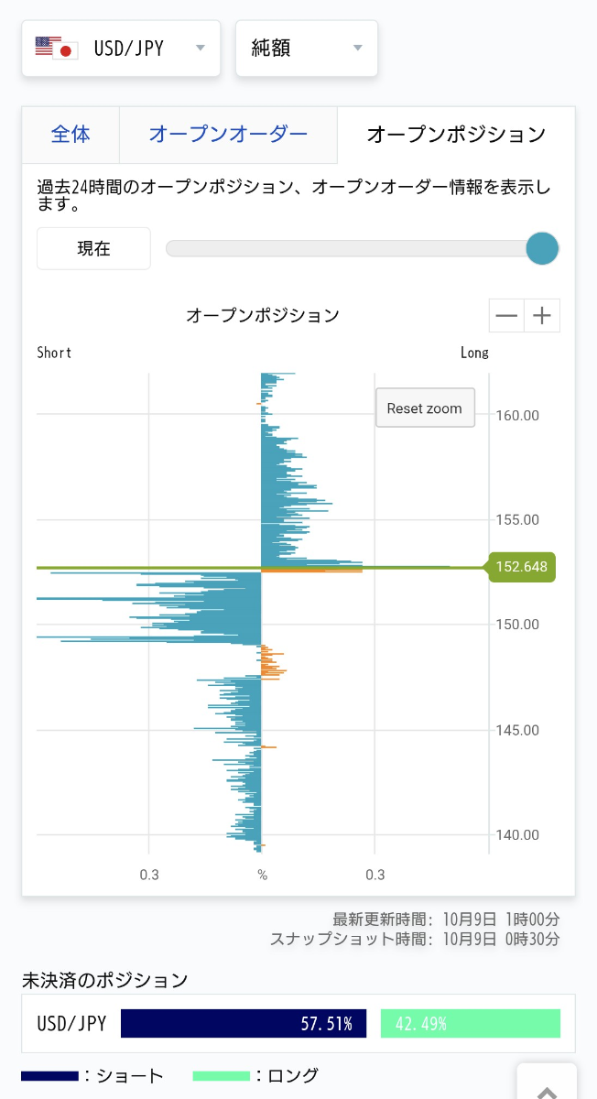Switch to the 全体 tab
Screen dimensions: 597x1099
[71, 135]
